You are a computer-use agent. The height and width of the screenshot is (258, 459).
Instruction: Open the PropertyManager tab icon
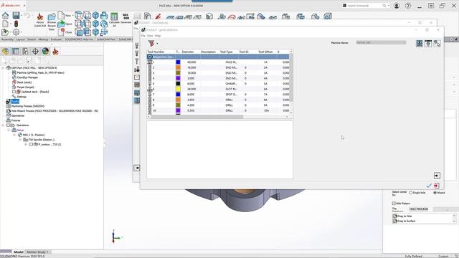click(x=15, y=51)
